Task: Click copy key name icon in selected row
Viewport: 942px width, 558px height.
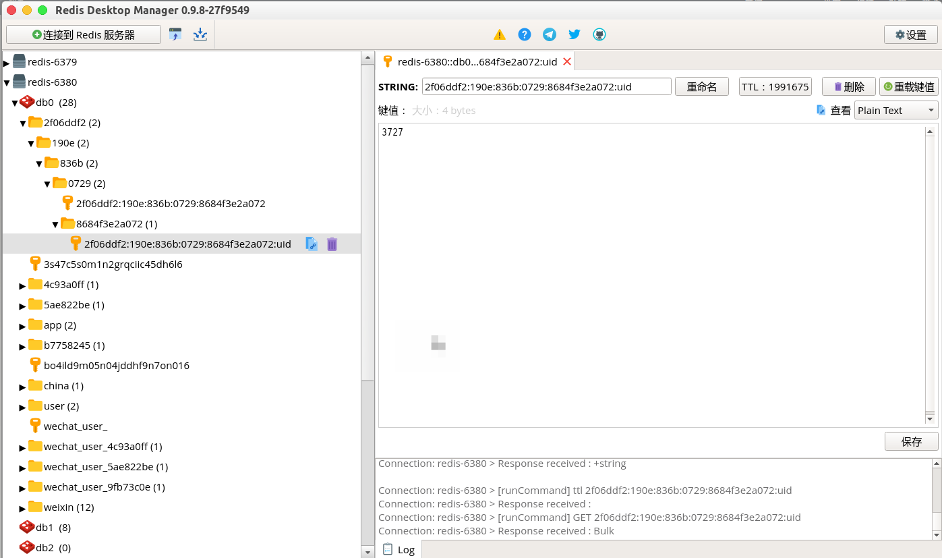Action: [312, 244]
